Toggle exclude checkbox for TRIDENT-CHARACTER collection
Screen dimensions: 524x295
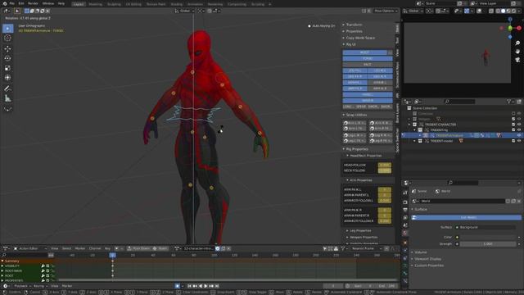[x=513, y=125]
